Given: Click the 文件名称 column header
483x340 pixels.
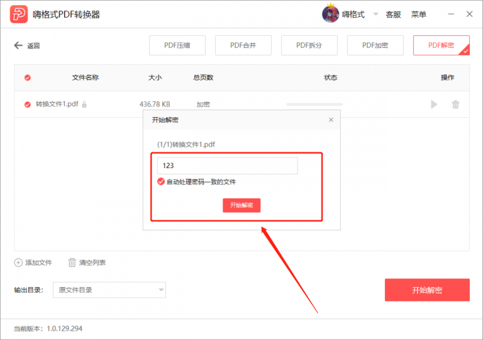Looking at the screenshot, I should point(86,77).
